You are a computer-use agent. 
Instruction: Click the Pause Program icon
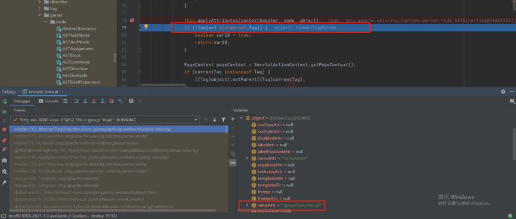tap(4, 120)
